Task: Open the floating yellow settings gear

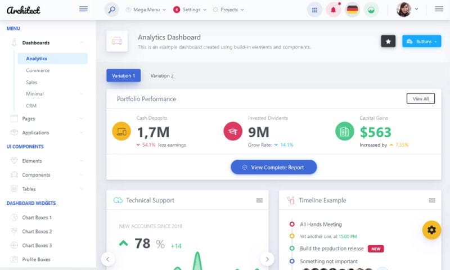Action: click(431, 230)
